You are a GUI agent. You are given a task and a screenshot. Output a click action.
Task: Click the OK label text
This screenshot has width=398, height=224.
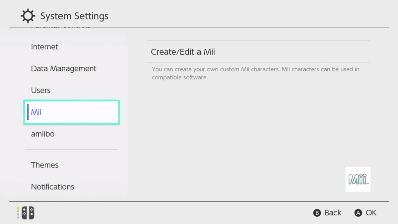[371, 213]
